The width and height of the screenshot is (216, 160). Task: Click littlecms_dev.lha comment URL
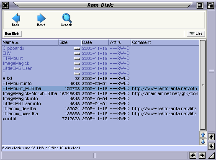pos(164,108)
